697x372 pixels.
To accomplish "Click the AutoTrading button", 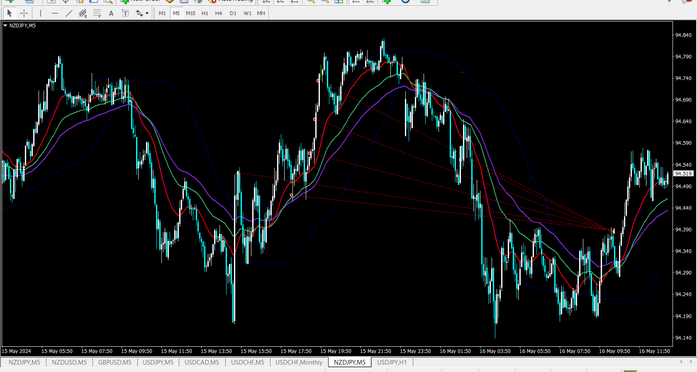I will click(231, 1).
